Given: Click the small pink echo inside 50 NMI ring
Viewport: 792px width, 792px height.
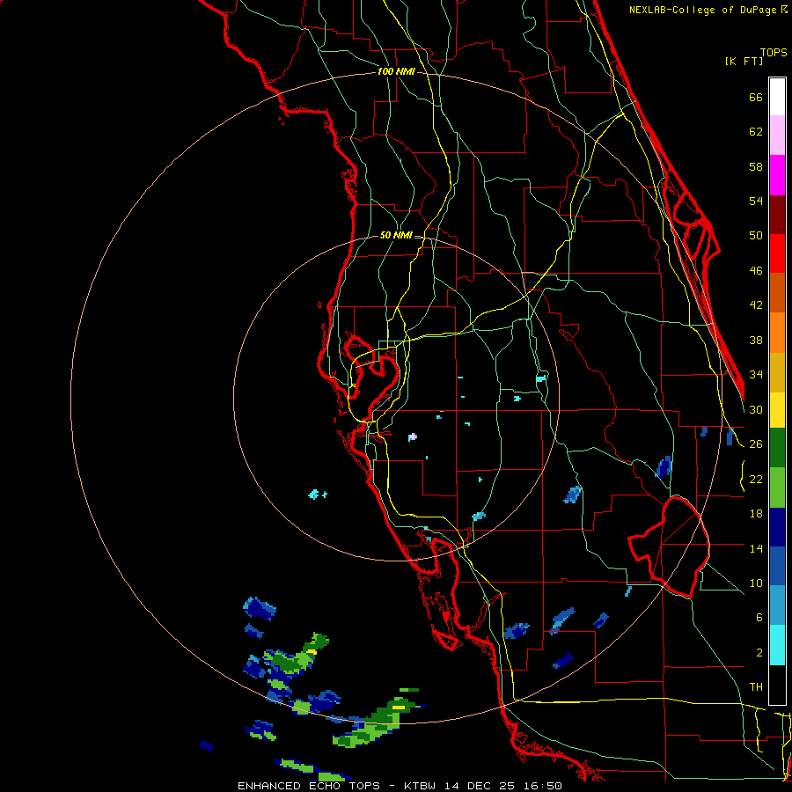Looking at the screenshot, I should pyautogui.click(x=413, y=436).
